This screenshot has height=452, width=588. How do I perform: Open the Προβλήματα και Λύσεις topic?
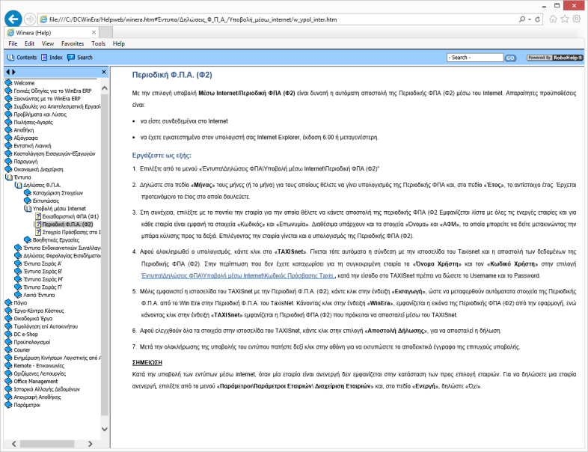(x=40, y=114)
